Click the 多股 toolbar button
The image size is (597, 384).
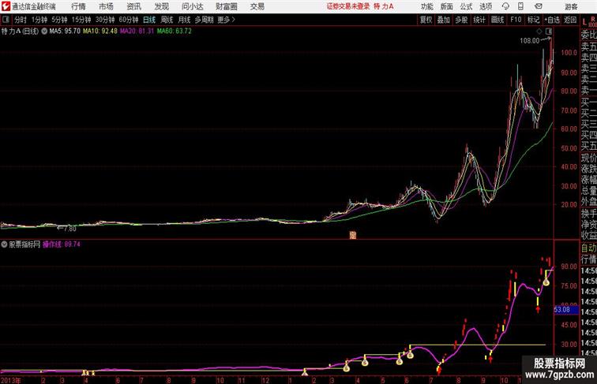(461, 20)
